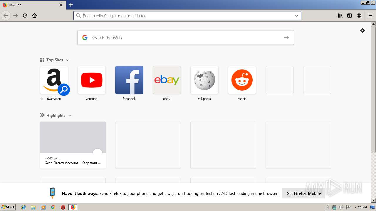Submit search with the arrow button
Screen dimensions: 376x211
[x=287, y=38]
